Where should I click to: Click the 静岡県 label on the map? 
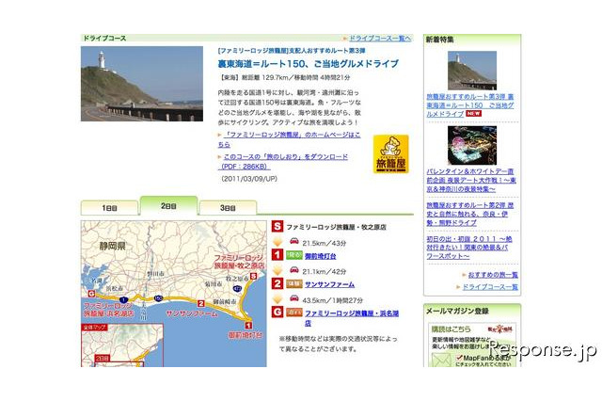(112, 247)
